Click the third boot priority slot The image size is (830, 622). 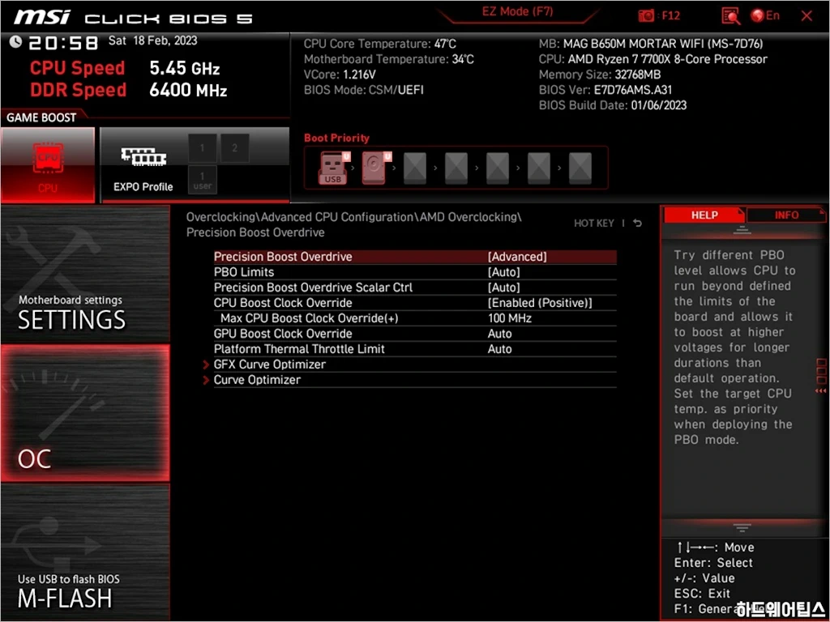415,168
